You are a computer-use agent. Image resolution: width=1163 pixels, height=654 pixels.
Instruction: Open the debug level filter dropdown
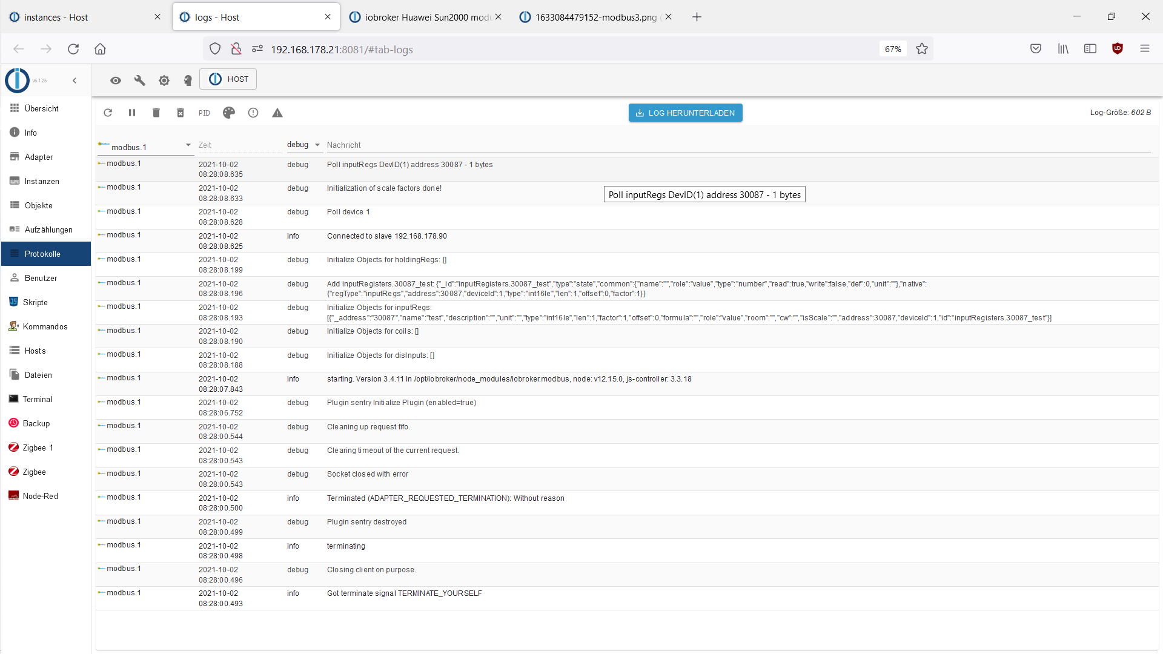pos(303,145)
